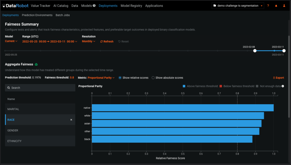The width and height of the screenshot is (291, 165).
Task: Click the 2022-05-25 timeline start label
Action: point(11,55)
